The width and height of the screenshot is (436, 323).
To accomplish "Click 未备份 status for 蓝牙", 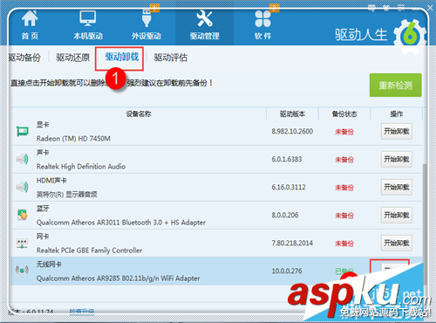I will pos(344,216).
